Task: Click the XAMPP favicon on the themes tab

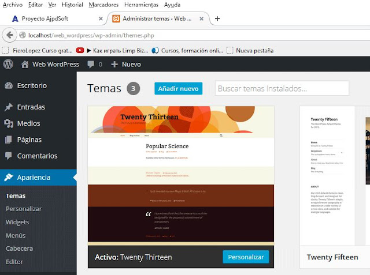Action: pos(116,18)
